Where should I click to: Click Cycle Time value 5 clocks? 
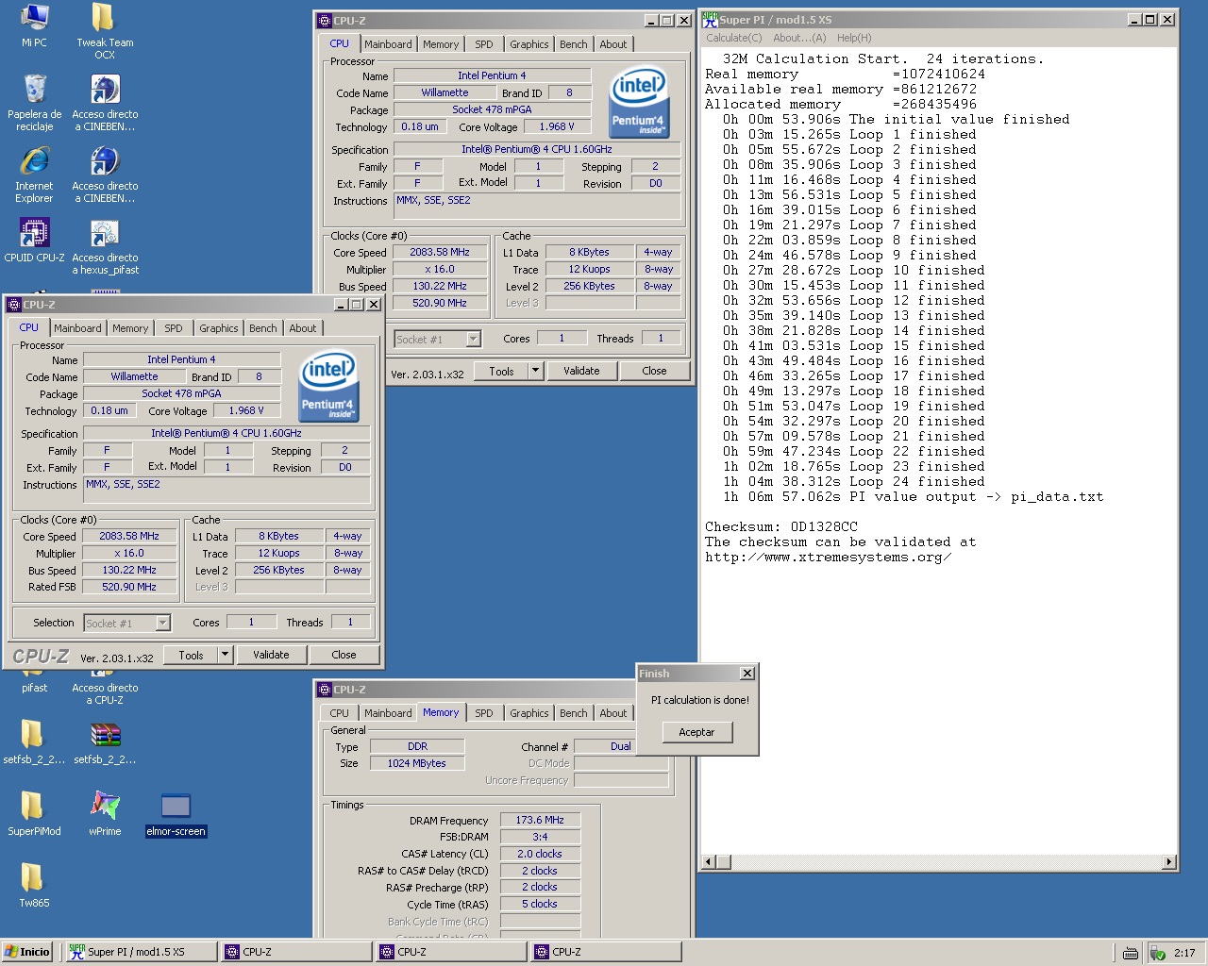tap(540, 904)
